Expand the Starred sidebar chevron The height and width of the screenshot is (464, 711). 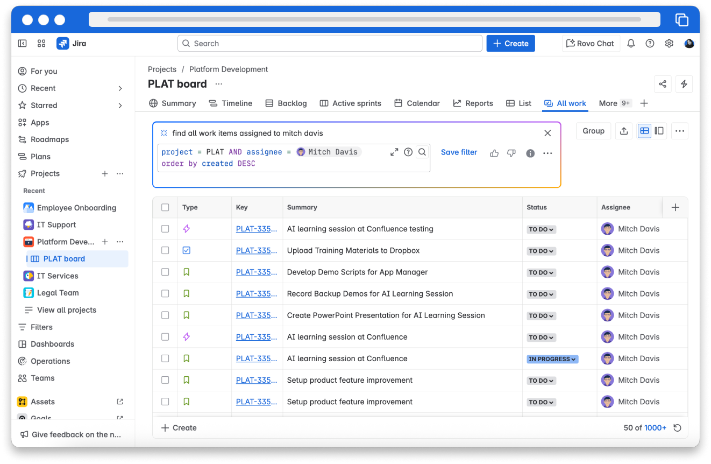pyautogui.click(x=120, y=106)
